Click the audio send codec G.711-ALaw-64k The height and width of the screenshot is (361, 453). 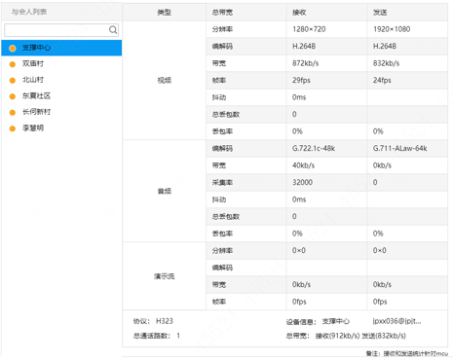point(399,149)
